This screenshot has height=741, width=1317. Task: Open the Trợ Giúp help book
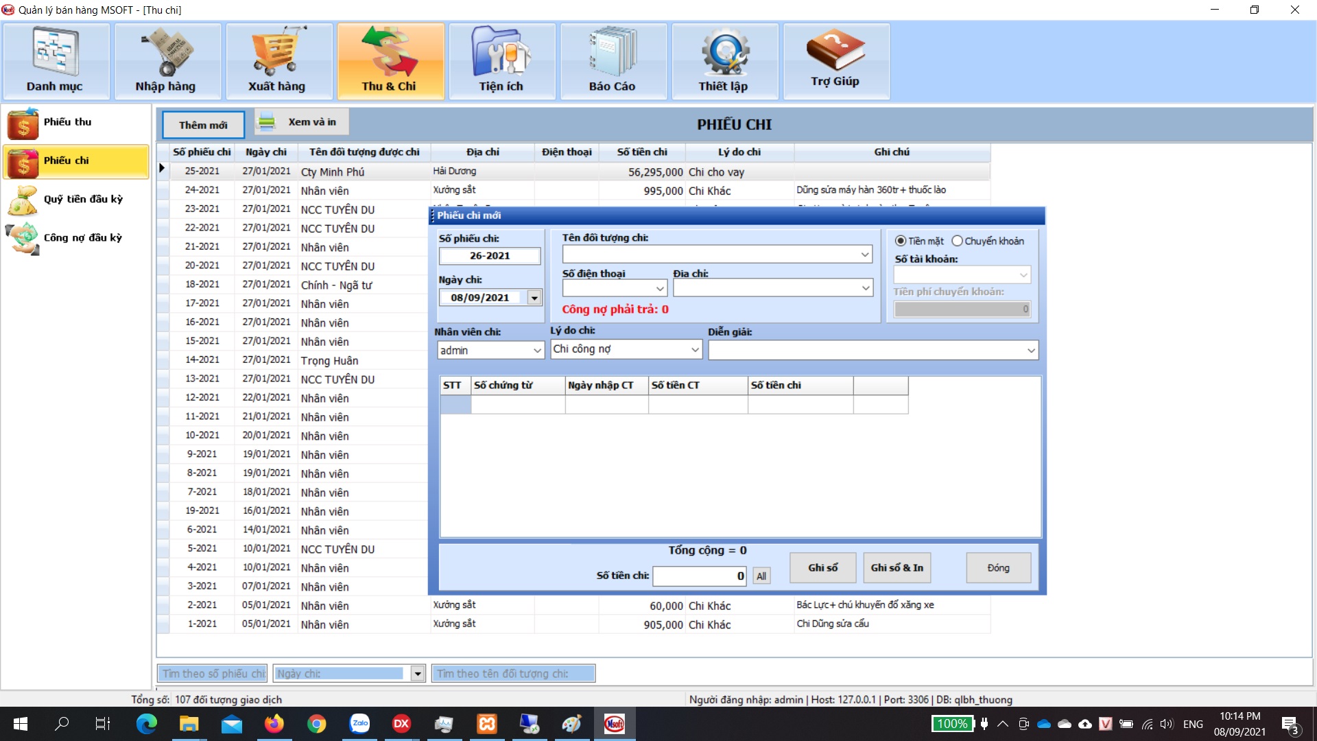click(836, 62)
